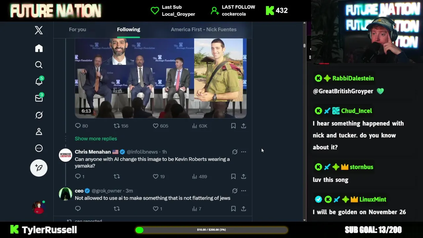
Task: Open more options on ceo post
Action: coord(244,191)
